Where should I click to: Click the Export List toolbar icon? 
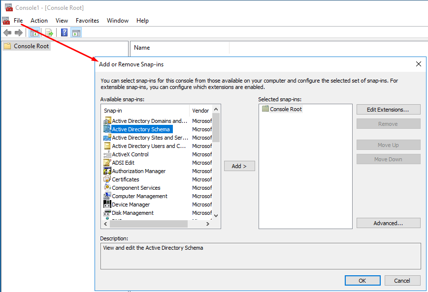click(x=49, y=33)
